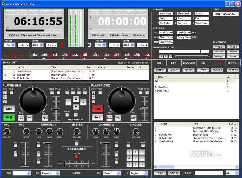
Task: Toggle Channel 1 PFL checkbox
Action: (39, 146)
